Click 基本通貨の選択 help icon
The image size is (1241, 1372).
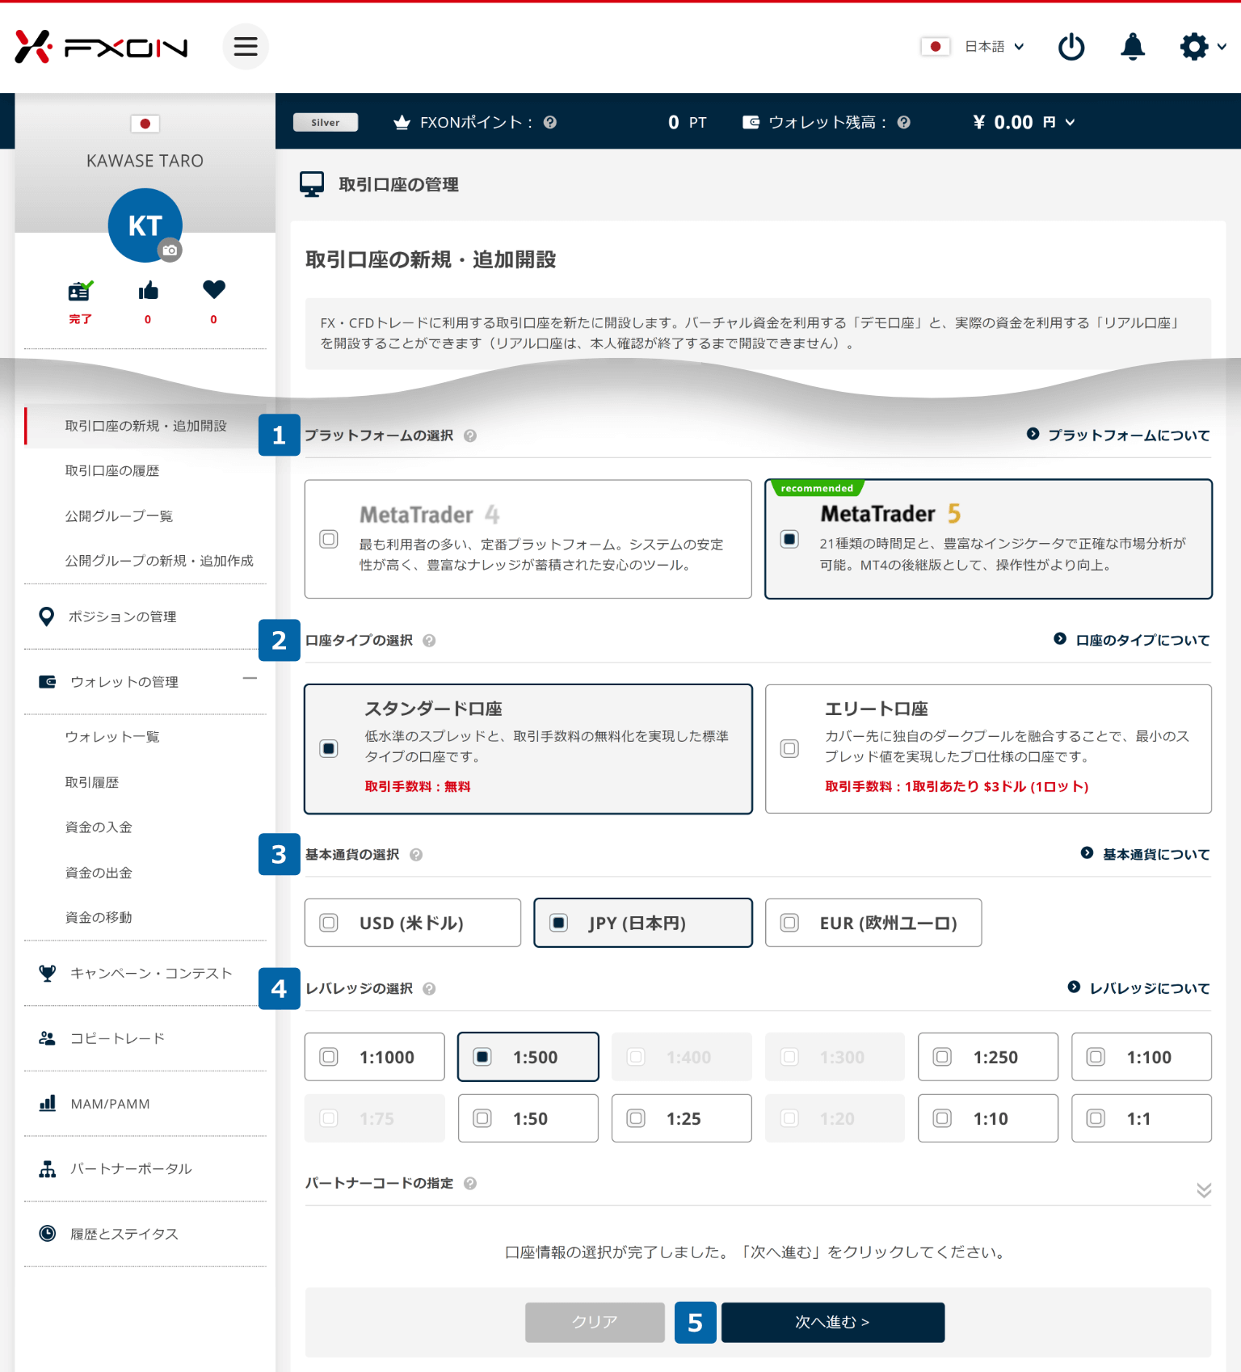tap(416, 855)
